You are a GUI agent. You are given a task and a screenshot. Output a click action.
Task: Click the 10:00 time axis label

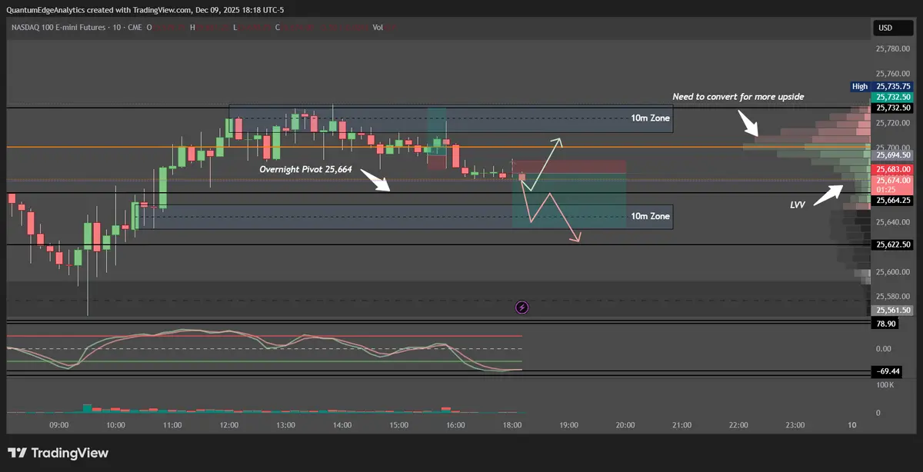point(115,424)
